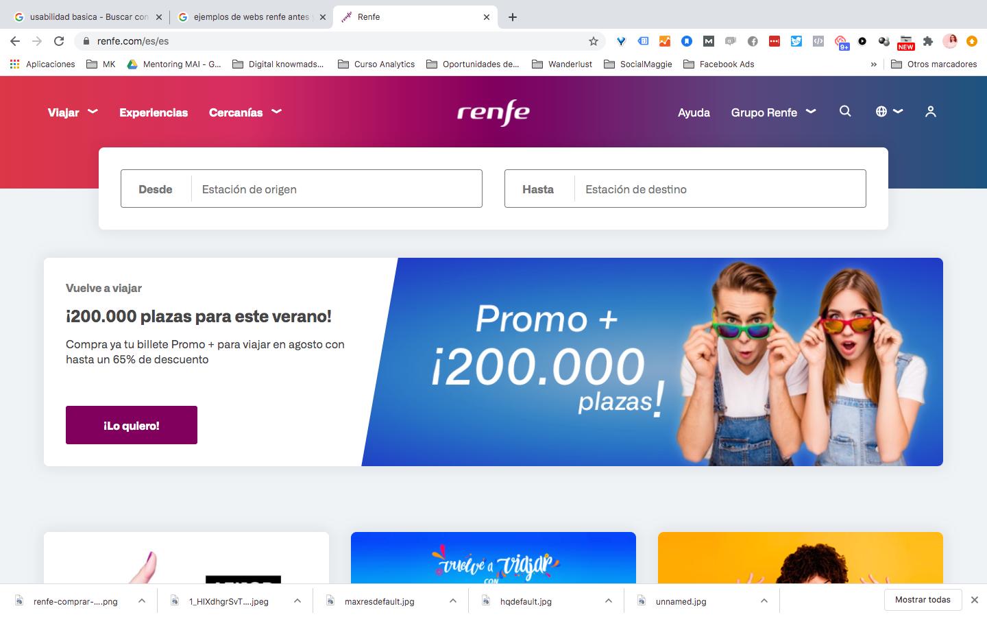Image resolution: width=987 pixels, height=617 pixels.
Task: Open options arrow for maxresdefault.jpg download
Action: coord(453,601)
